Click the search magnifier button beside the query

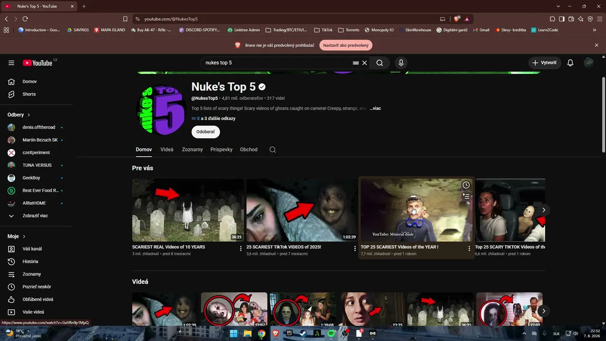[380, 63]
